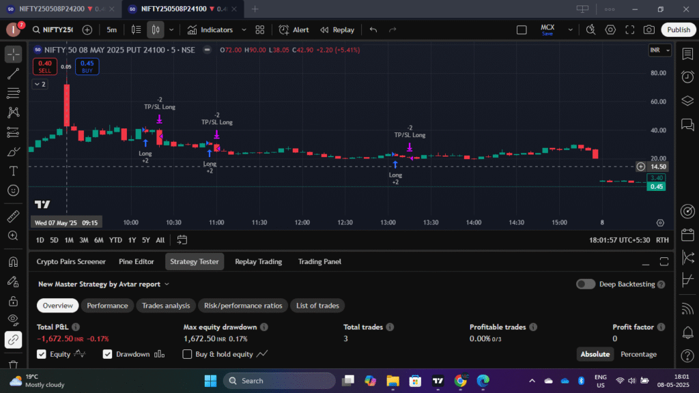Open chart settings gear icon
This screenshot has width=699, height=393.
click(610, 30)
